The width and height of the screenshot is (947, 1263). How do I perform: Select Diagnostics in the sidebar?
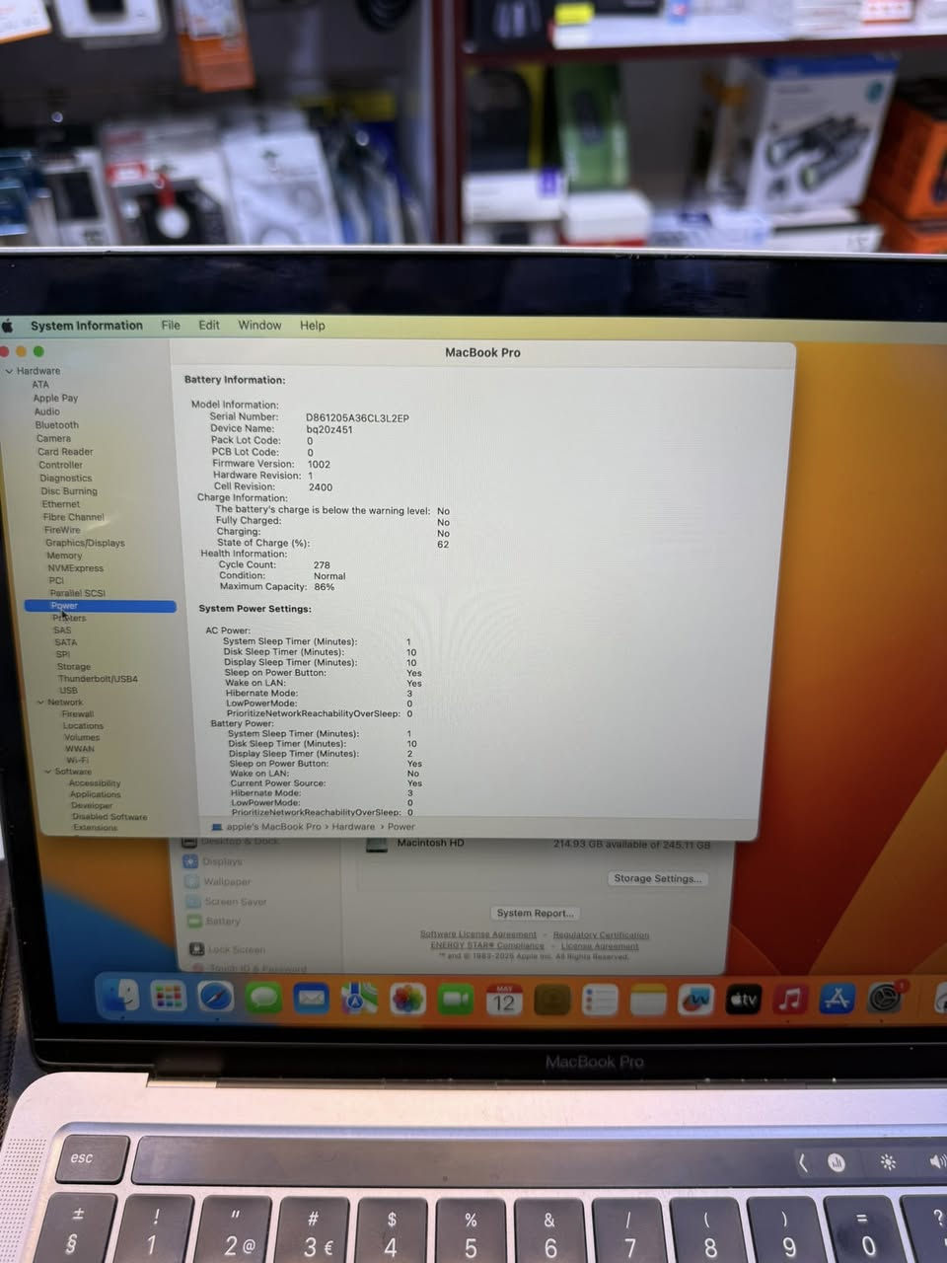click(x=66, y=478)
